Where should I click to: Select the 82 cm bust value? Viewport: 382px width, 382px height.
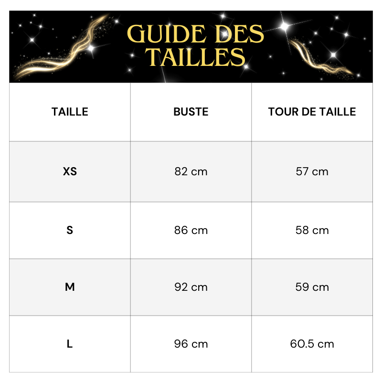[191, 171]
